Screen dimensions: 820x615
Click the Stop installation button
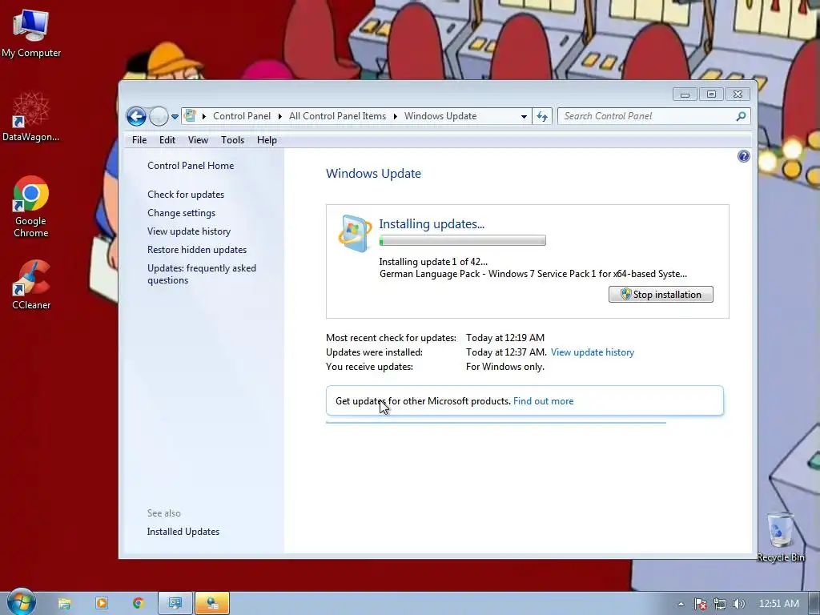661,295
